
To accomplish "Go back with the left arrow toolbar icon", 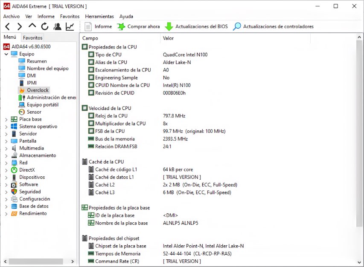I will point(7,27).
